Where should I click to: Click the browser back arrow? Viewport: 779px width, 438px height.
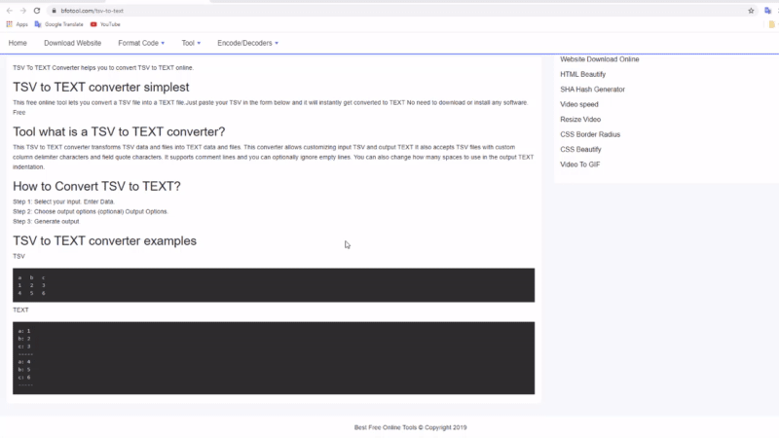click(9, 11)
